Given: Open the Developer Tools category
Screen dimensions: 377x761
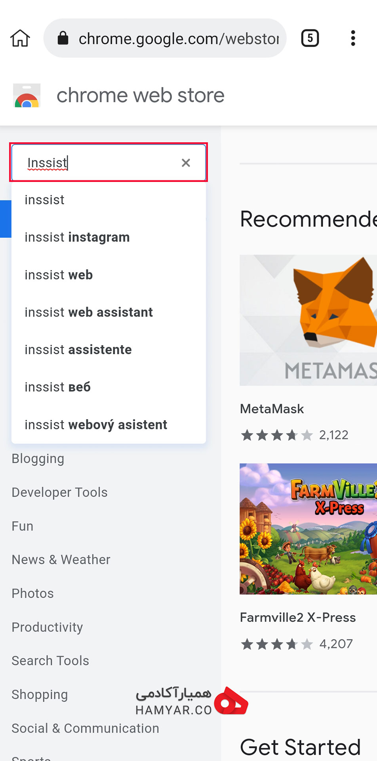Looking at the screenshot, I should click(60, 492).
